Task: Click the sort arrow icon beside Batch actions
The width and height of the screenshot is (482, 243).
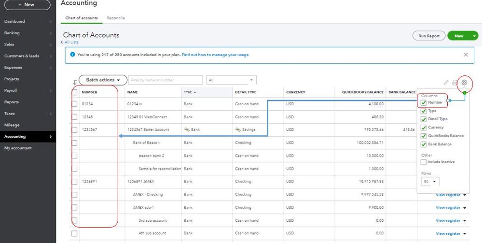Action: pyautogui.click(x=75, y=82)
